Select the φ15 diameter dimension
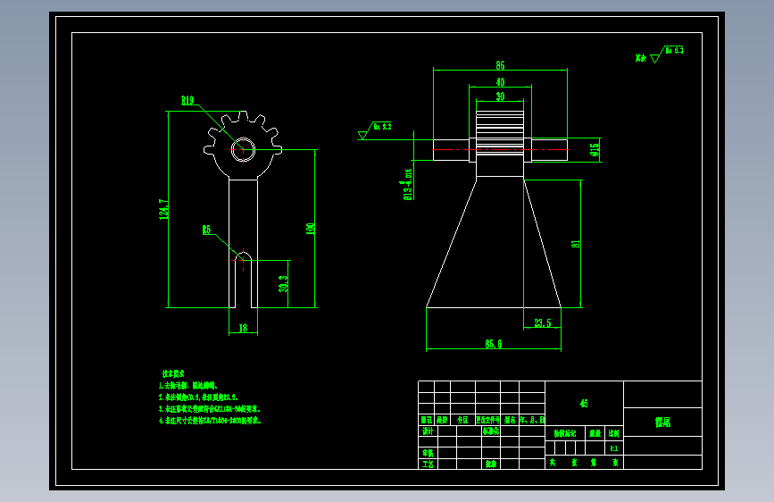This screenshot has height=502, width=774. [x=595, y=150]
